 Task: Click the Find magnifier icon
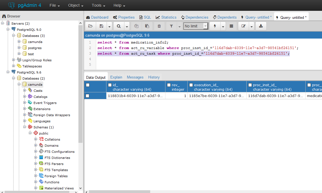[x=119, y=26]
